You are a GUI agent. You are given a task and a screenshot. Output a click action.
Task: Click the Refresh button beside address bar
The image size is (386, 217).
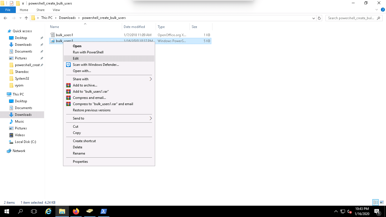click(319, 18)
